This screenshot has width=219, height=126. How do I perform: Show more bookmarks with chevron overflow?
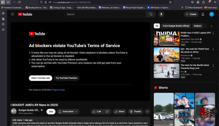182,7
